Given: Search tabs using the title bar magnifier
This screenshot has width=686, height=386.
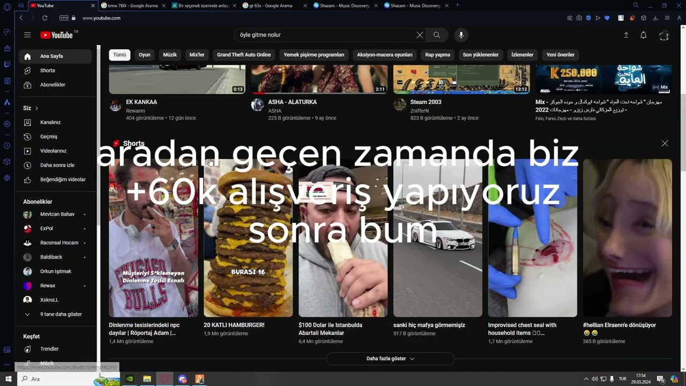Looking at the screenshot, I should pyautogui.click(x=636, y=5).
